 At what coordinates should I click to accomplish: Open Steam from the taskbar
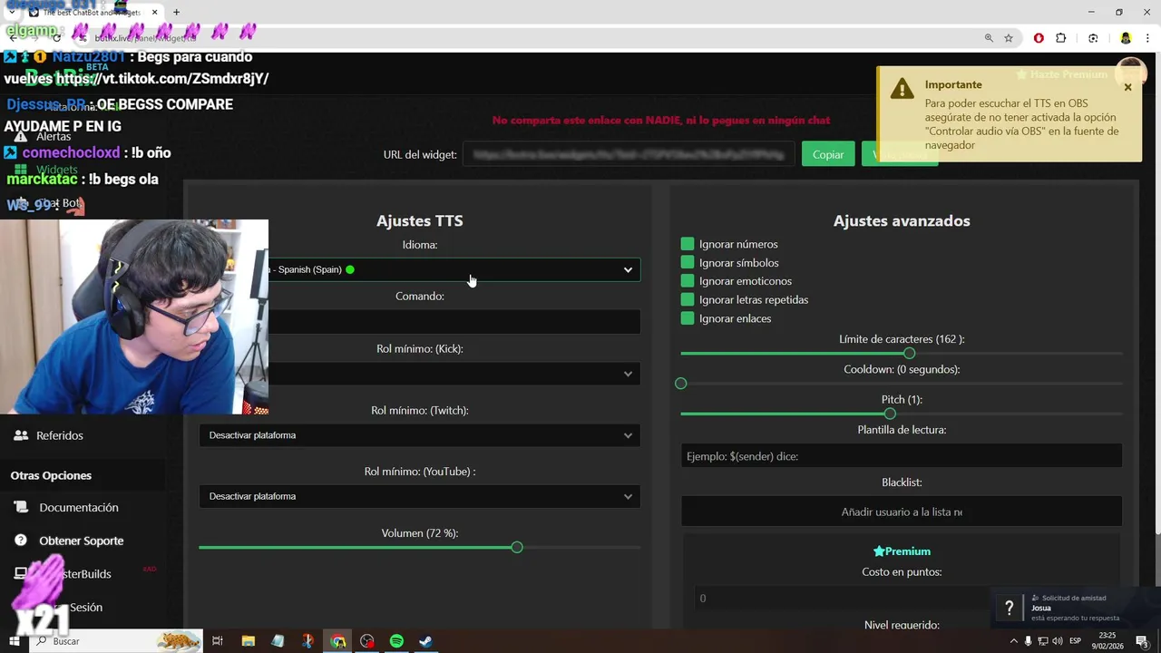click(x=425, y=641)
